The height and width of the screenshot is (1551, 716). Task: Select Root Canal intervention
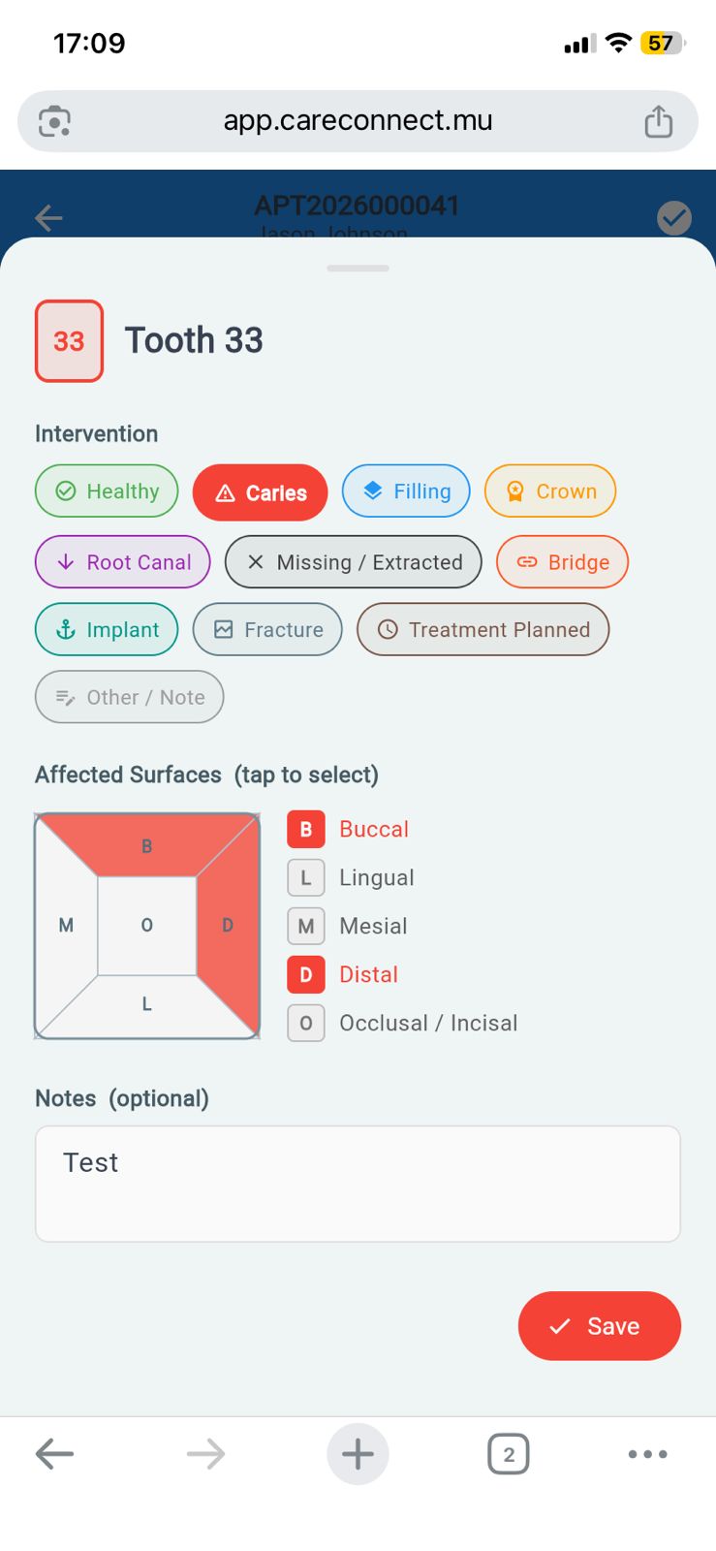pyautogui.click(x=123, y=562)
